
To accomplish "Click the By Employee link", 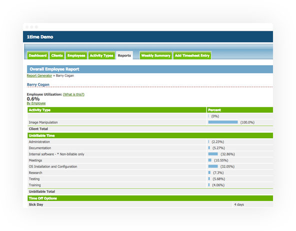I will coord(36,103).
